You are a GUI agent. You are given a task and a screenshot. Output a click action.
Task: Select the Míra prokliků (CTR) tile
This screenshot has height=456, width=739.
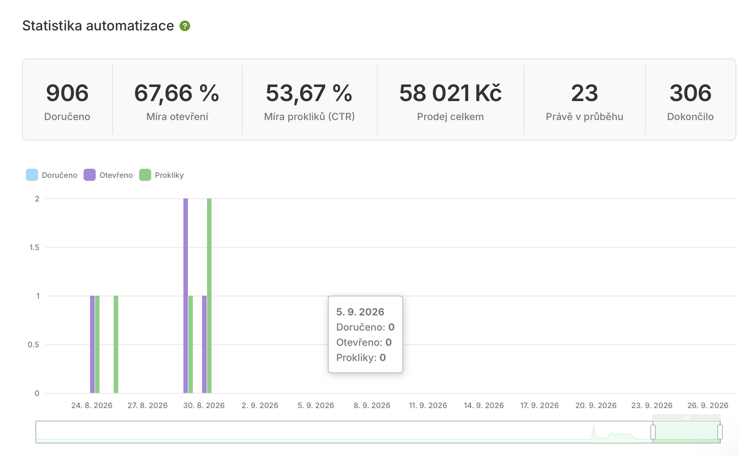point(310,100)
